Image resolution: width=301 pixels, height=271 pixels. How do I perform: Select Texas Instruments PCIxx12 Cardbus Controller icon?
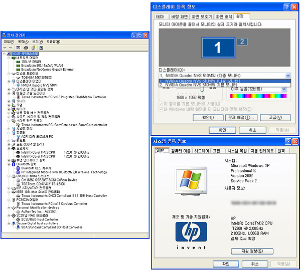point(18,204)
